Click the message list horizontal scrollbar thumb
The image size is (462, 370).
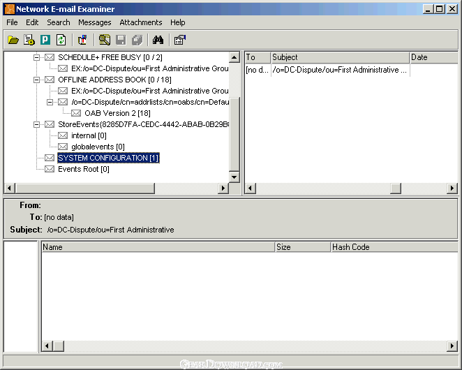[396, 188]
